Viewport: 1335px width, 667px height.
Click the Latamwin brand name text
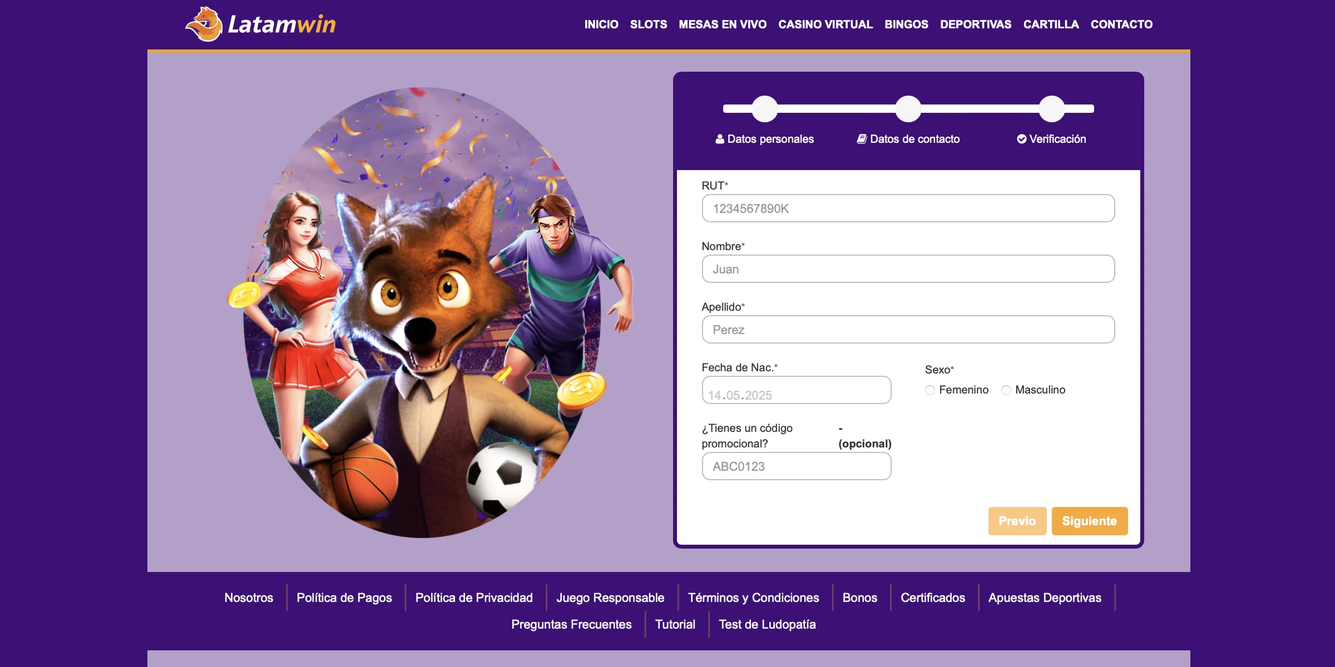click(281, 24)
